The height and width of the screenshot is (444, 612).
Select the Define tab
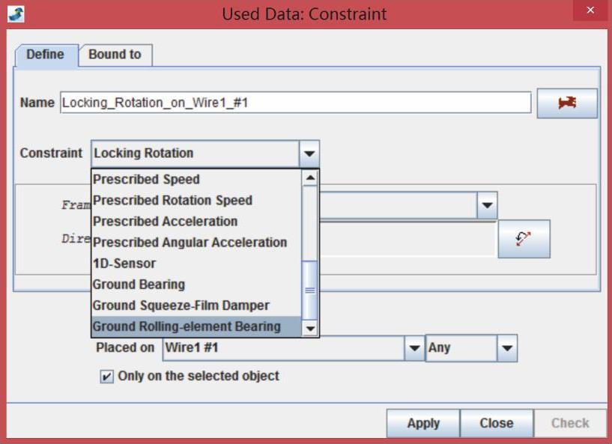(x=45, y=55)
